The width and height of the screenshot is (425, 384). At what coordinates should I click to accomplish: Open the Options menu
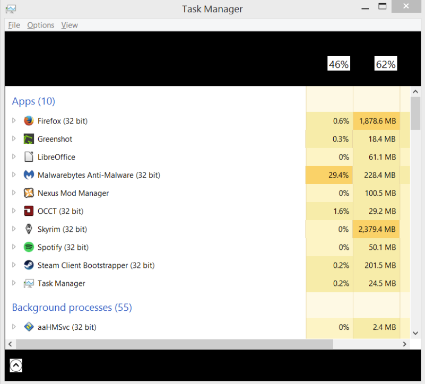point(41,25)
